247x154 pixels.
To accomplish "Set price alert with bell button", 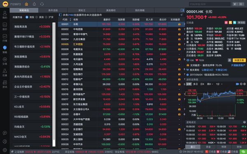I will pyautogui.click(x=230, y=60).
